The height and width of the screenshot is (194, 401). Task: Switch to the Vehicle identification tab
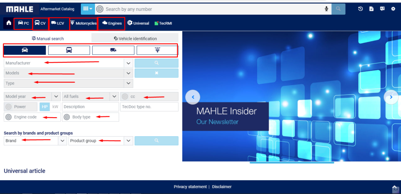click(135, 38)
